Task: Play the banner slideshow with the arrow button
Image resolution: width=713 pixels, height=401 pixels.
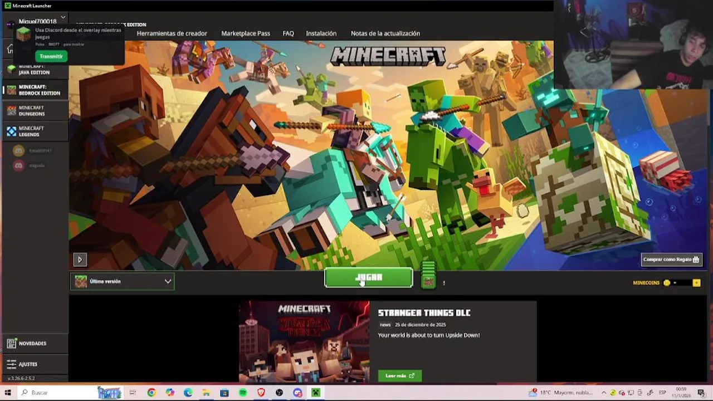Action: (x=80, y=260)
